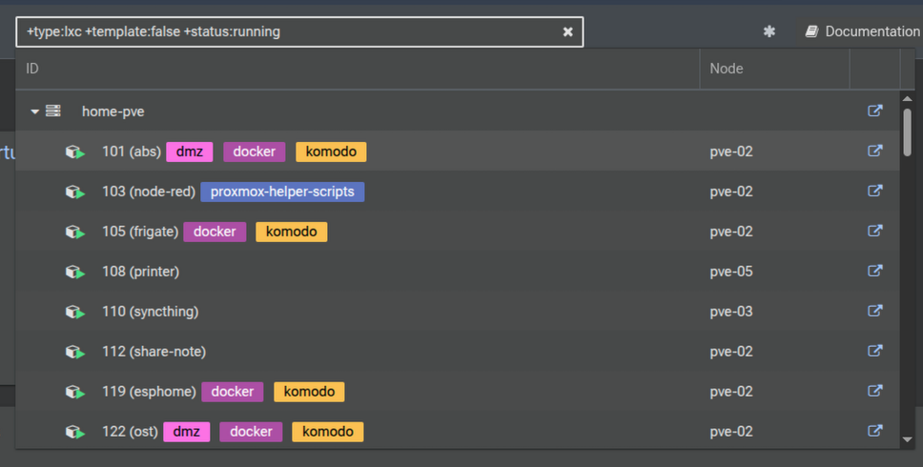The width and height of the screenshot is (923, 467).
Task: Open external link for 108 (printer)
Action: 874,271
